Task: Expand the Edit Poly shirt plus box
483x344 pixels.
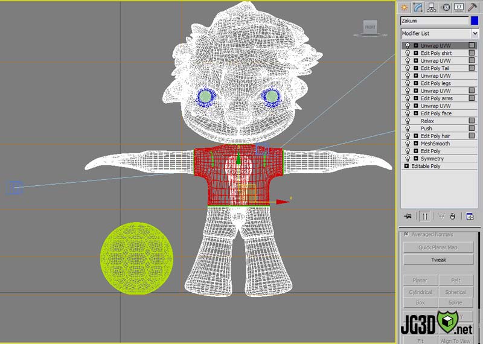Action: point(416,53)
